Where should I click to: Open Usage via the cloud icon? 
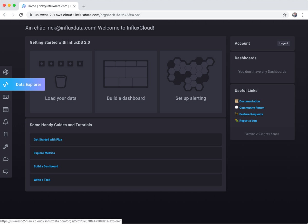coord(6,159)
